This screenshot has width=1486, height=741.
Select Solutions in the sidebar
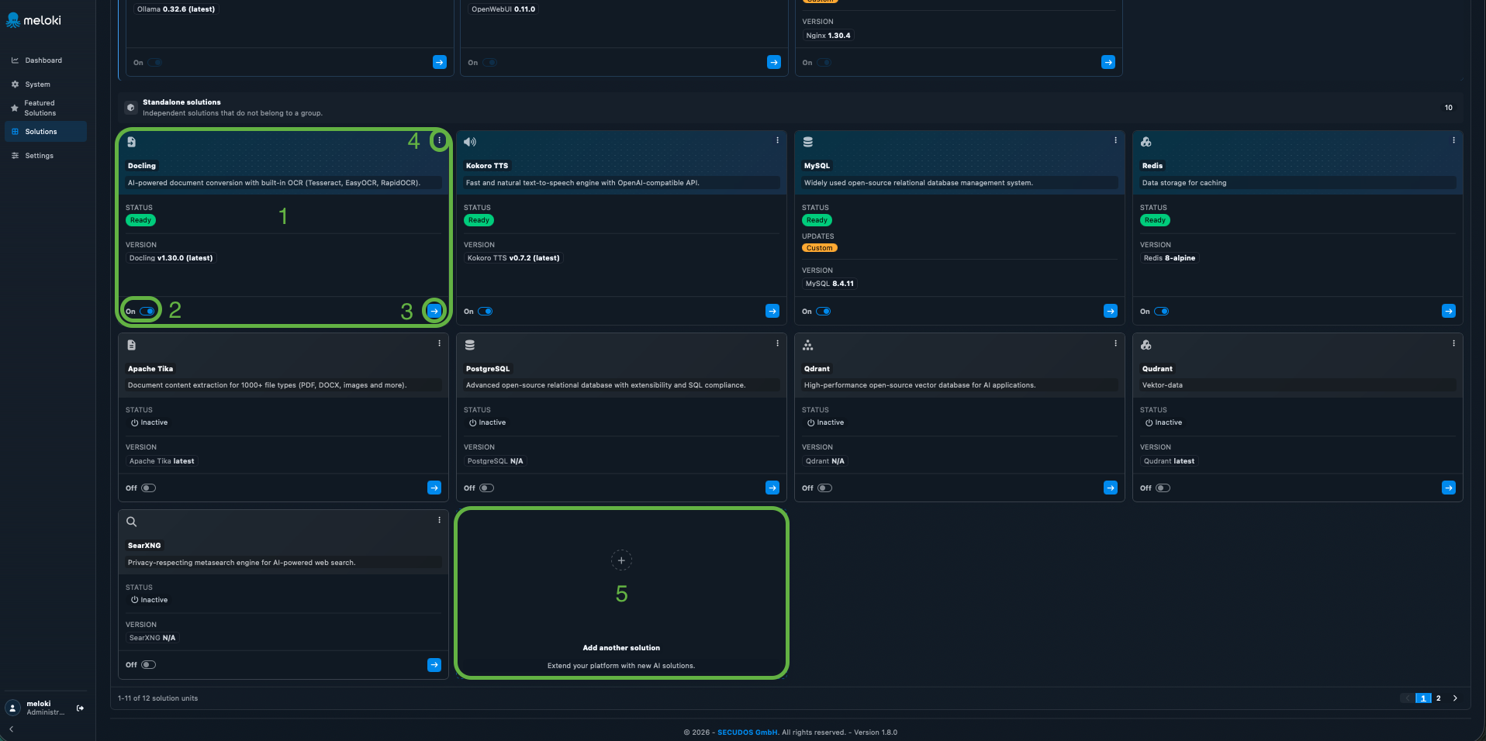pyautogui.click(x=46, y=132)
